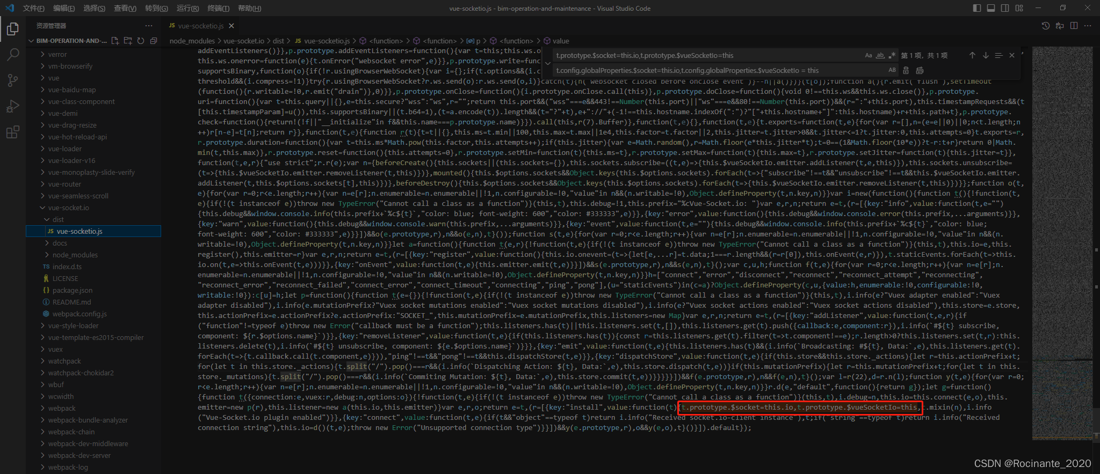Collapse all folders in Explorer
Screen dimensions: 1100x474
154,41
